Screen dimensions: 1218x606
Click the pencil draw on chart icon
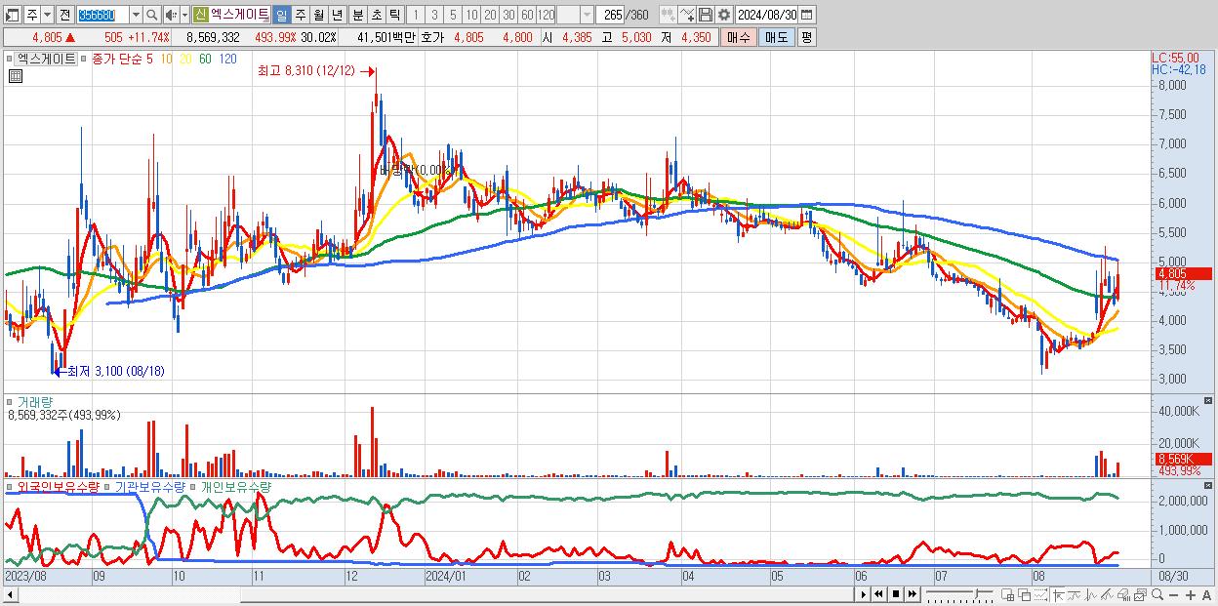(x=1108, y=595)
